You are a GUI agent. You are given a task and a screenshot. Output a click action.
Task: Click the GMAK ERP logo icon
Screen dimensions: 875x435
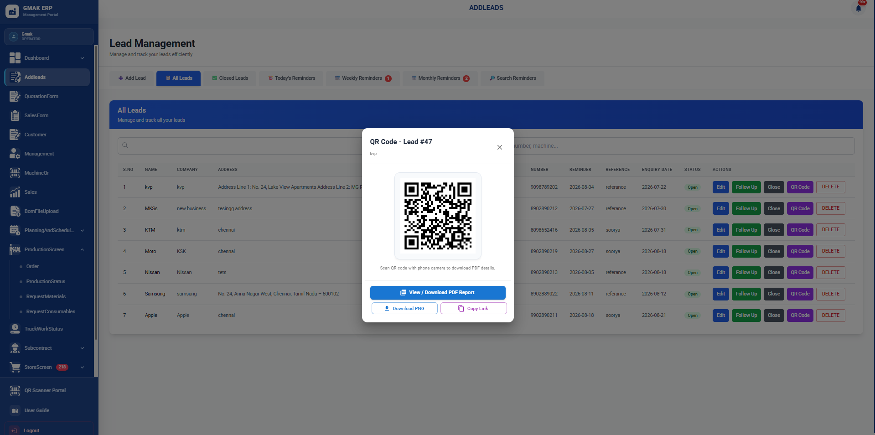(12, 11)
